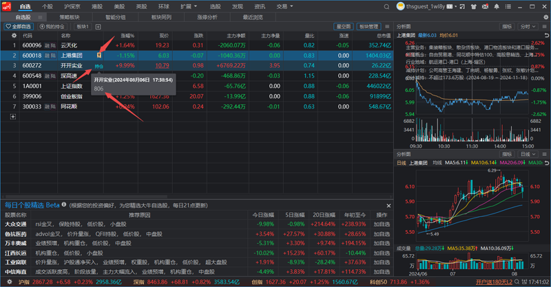Sort by the 涨幅% column header
Screen dimensions: 551x287
point(127,36)
